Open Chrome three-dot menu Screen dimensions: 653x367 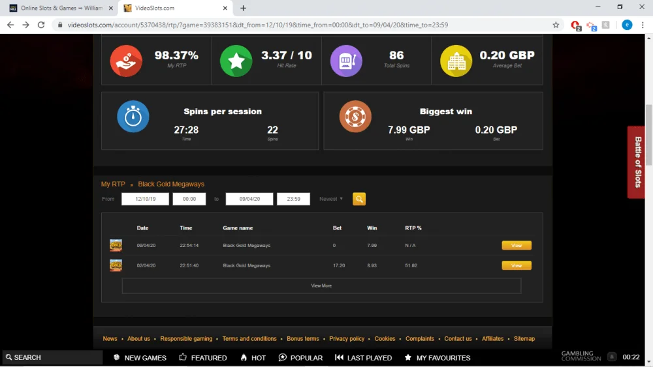point(643,25)
